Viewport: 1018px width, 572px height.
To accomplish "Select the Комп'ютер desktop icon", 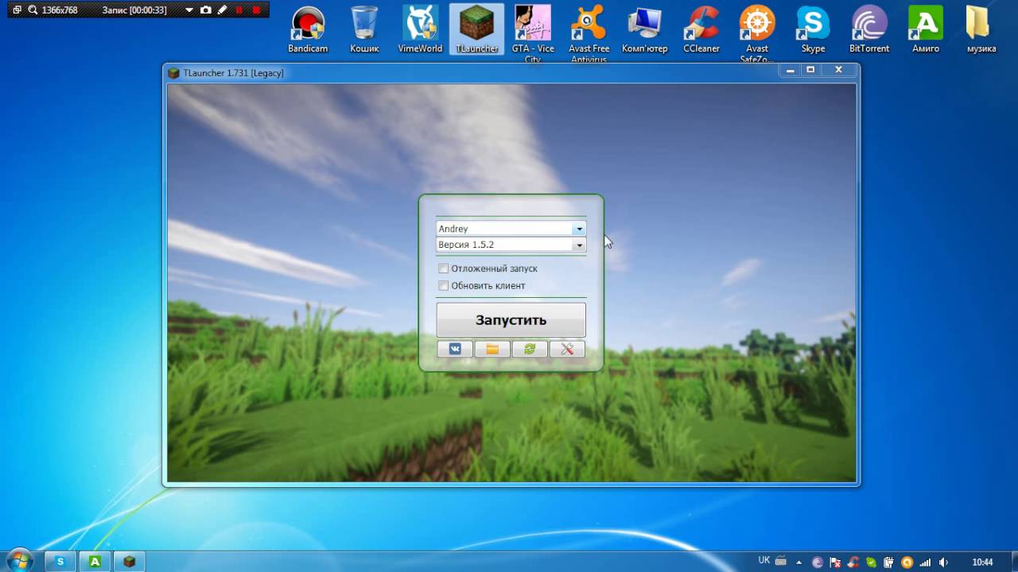I will [645, 30].
